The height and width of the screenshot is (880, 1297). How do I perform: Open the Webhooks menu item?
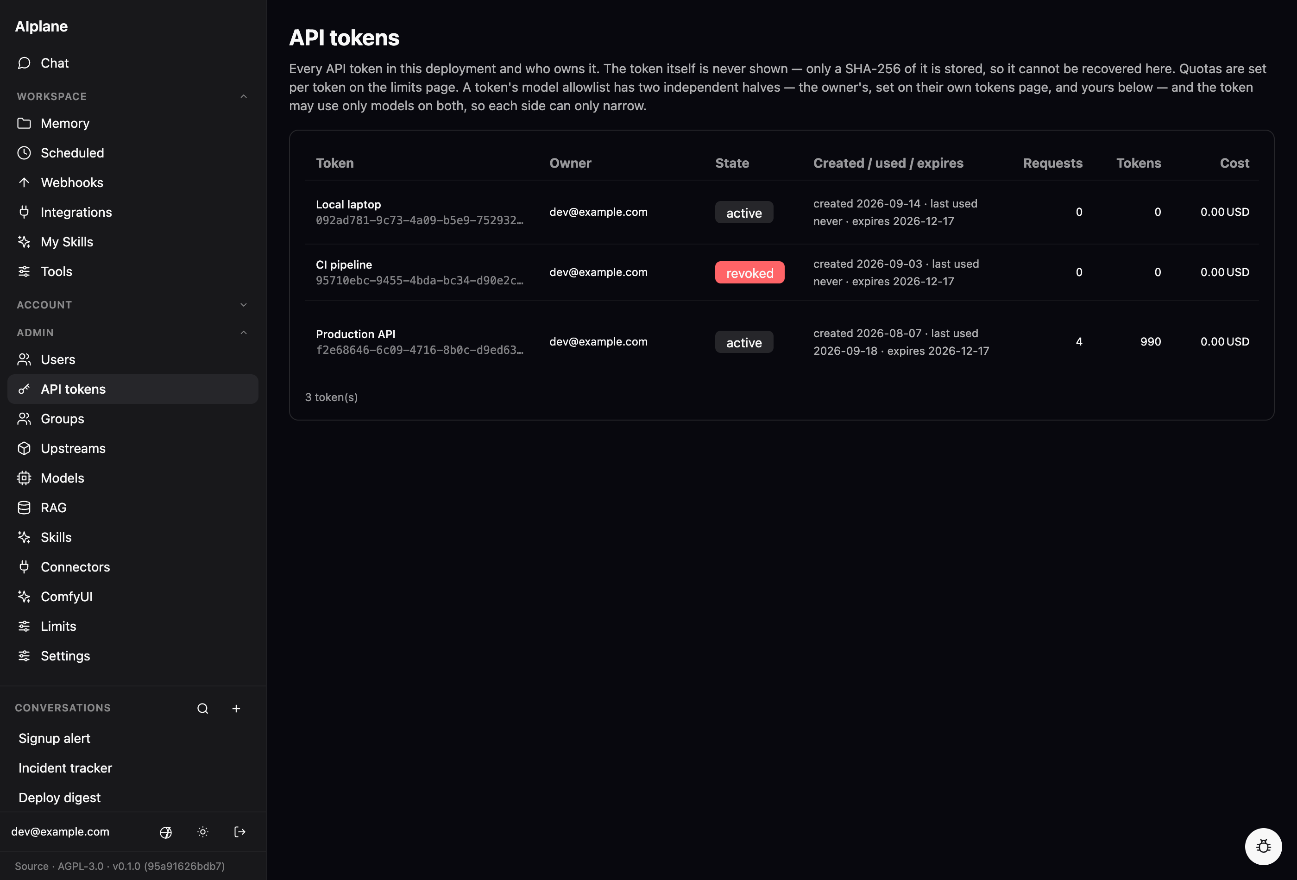point(133,182)
